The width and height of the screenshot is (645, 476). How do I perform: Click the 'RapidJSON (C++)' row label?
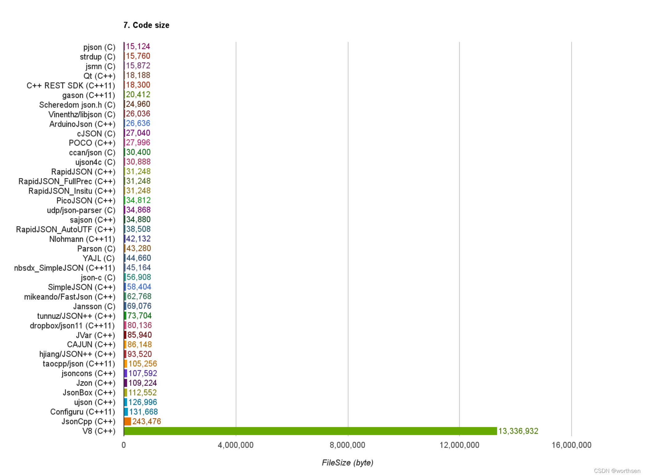click(x=83, y=172)
